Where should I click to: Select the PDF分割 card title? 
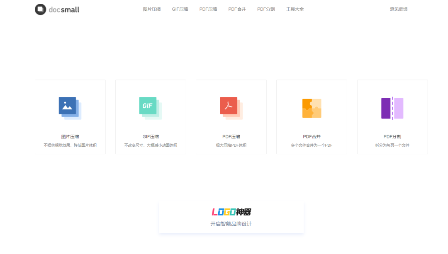[392, 137]
